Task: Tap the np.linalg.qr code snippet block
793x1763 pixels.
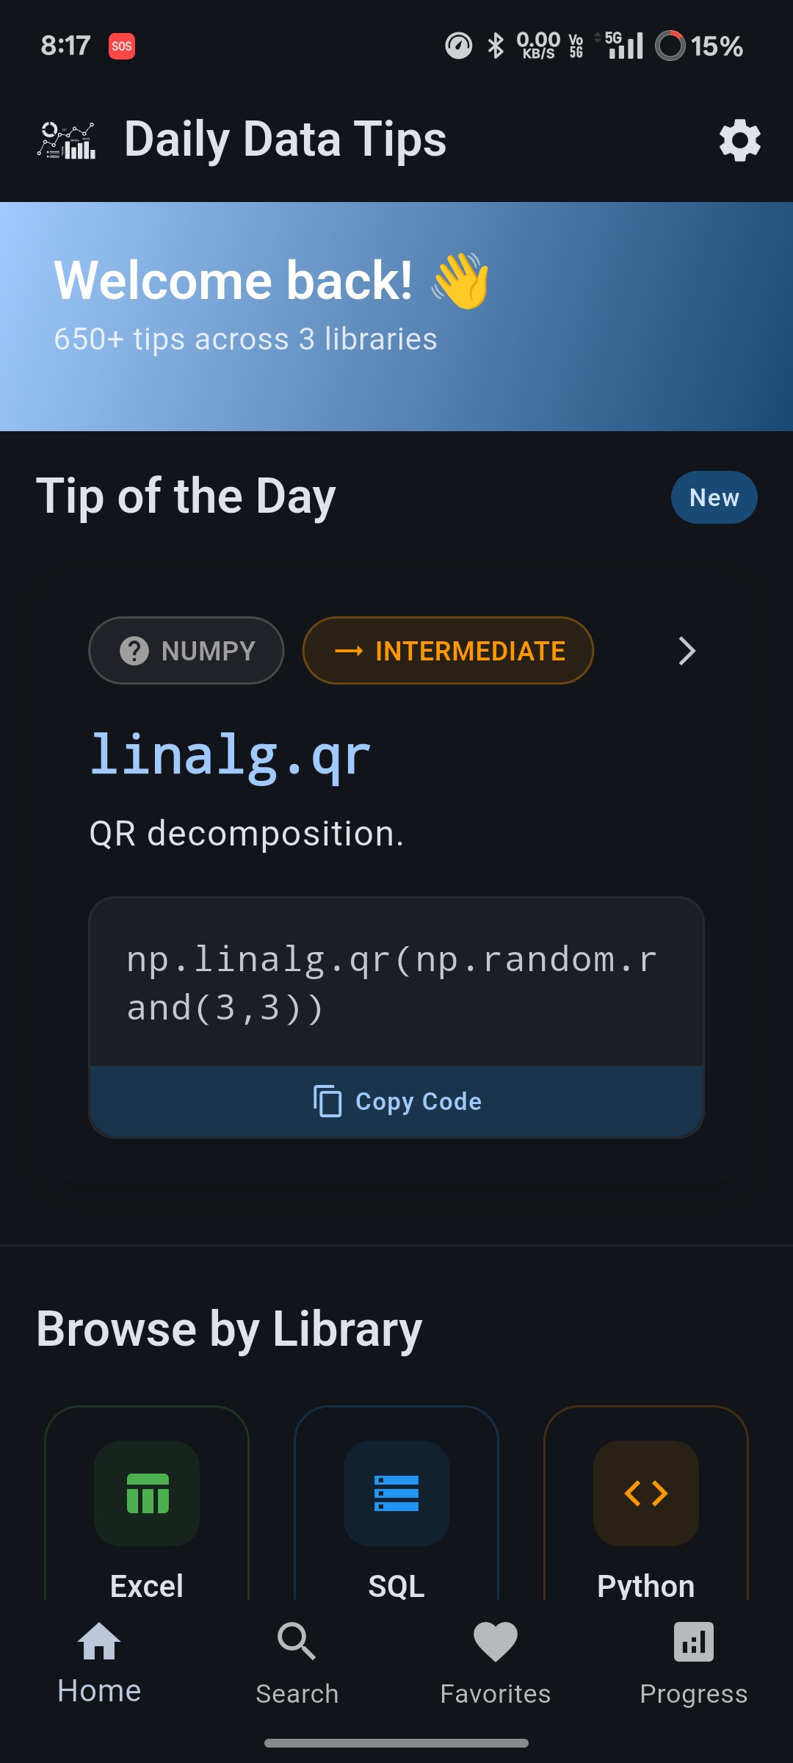Action: pyautogui.click(x=396, y=983)
